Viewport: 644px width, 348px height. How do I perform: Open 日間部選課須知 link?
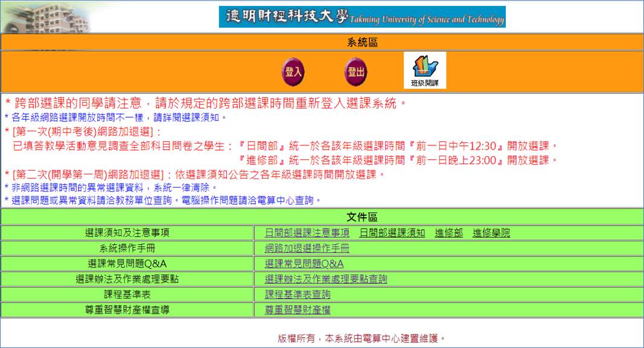coord(392,233)
